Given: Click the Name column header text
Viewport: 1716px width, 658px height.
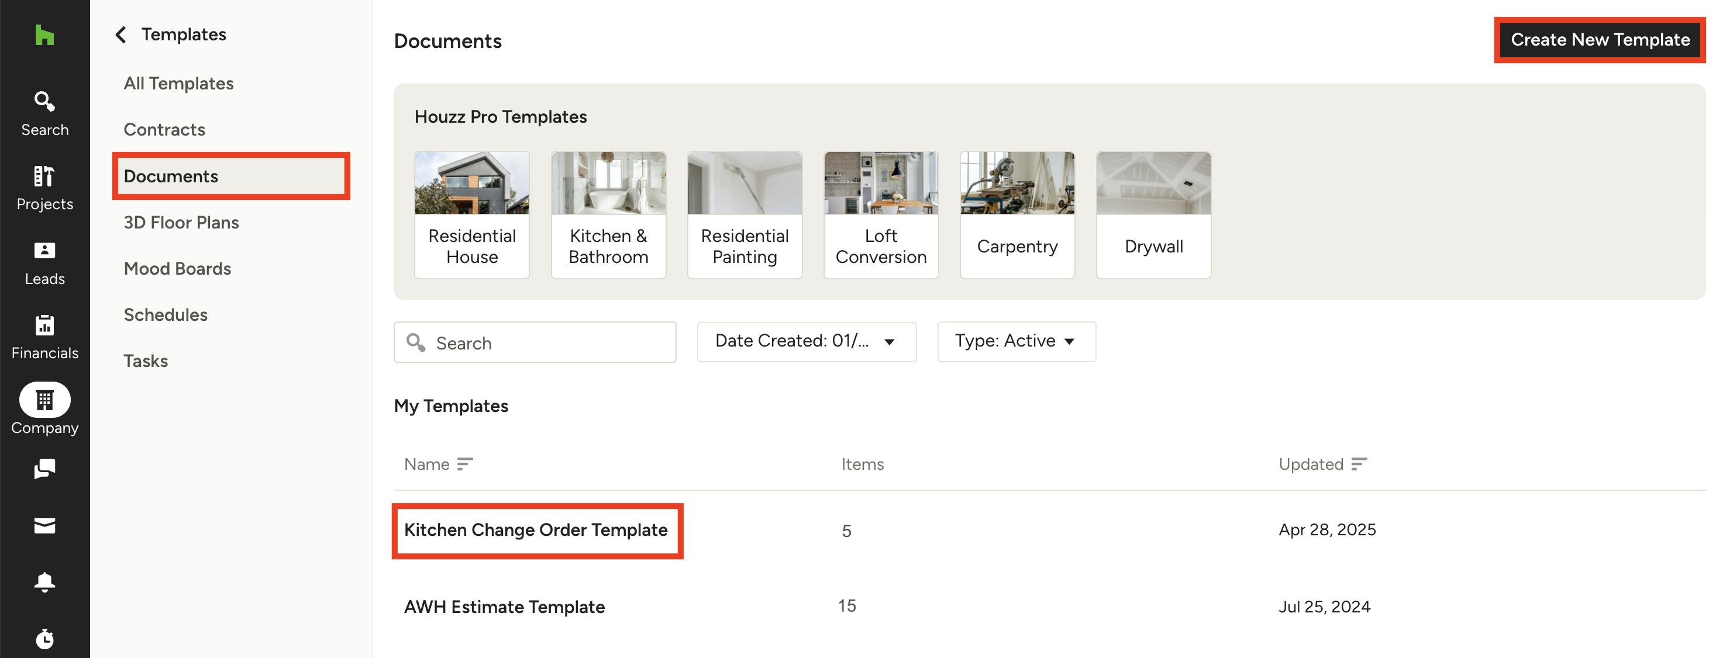Looking at the screenshot, I should point(427,465).
